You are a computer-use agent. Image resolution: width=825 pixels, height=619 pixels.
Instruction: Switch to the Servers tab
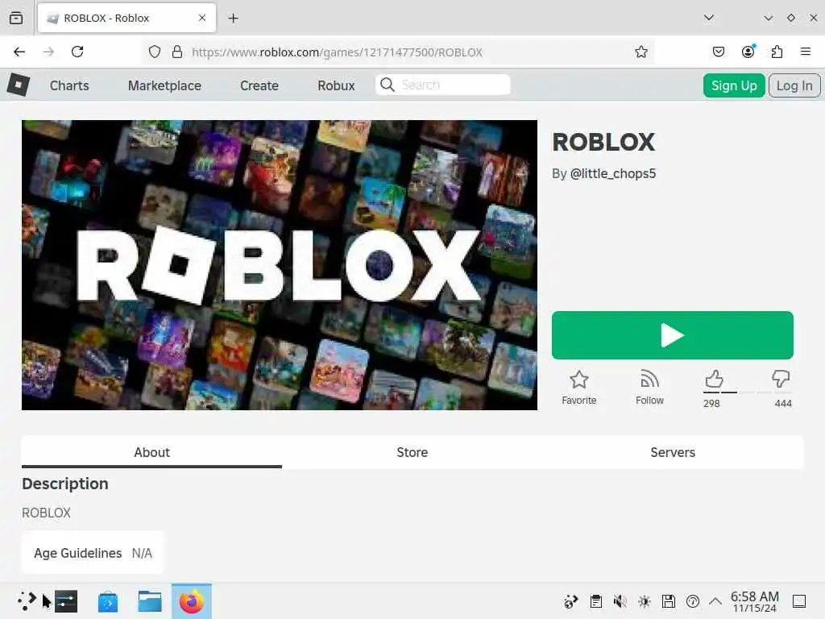[673, 452]
